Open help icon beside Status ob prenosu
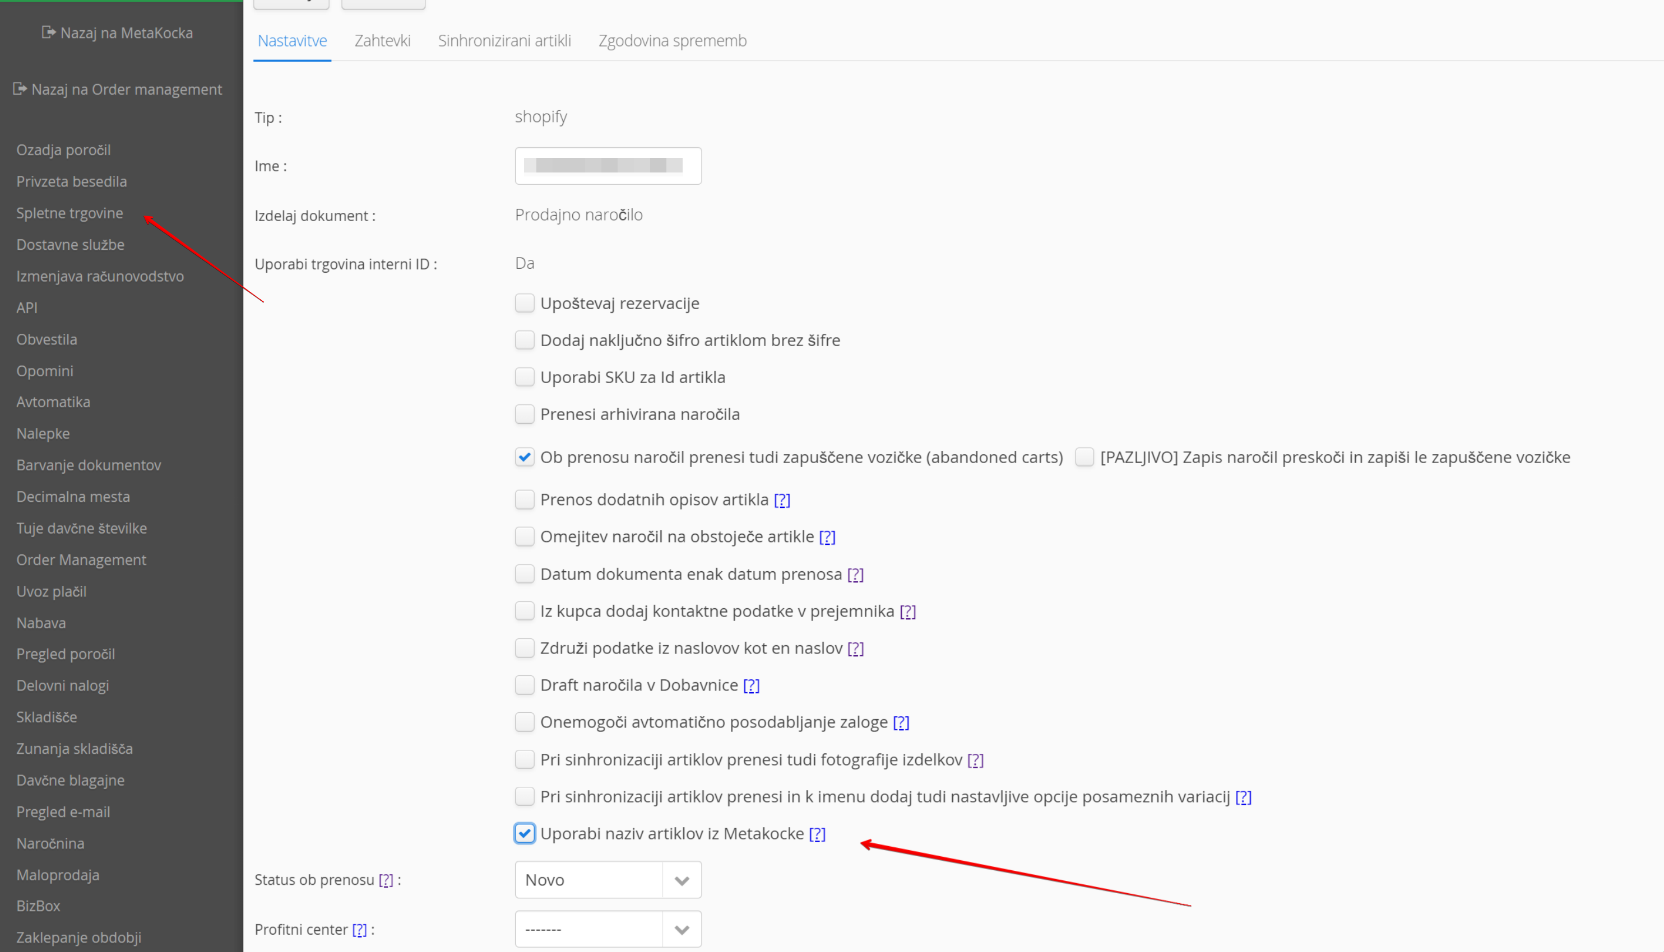This screenshot has height=952, width=1664. [x=386, y=880]
